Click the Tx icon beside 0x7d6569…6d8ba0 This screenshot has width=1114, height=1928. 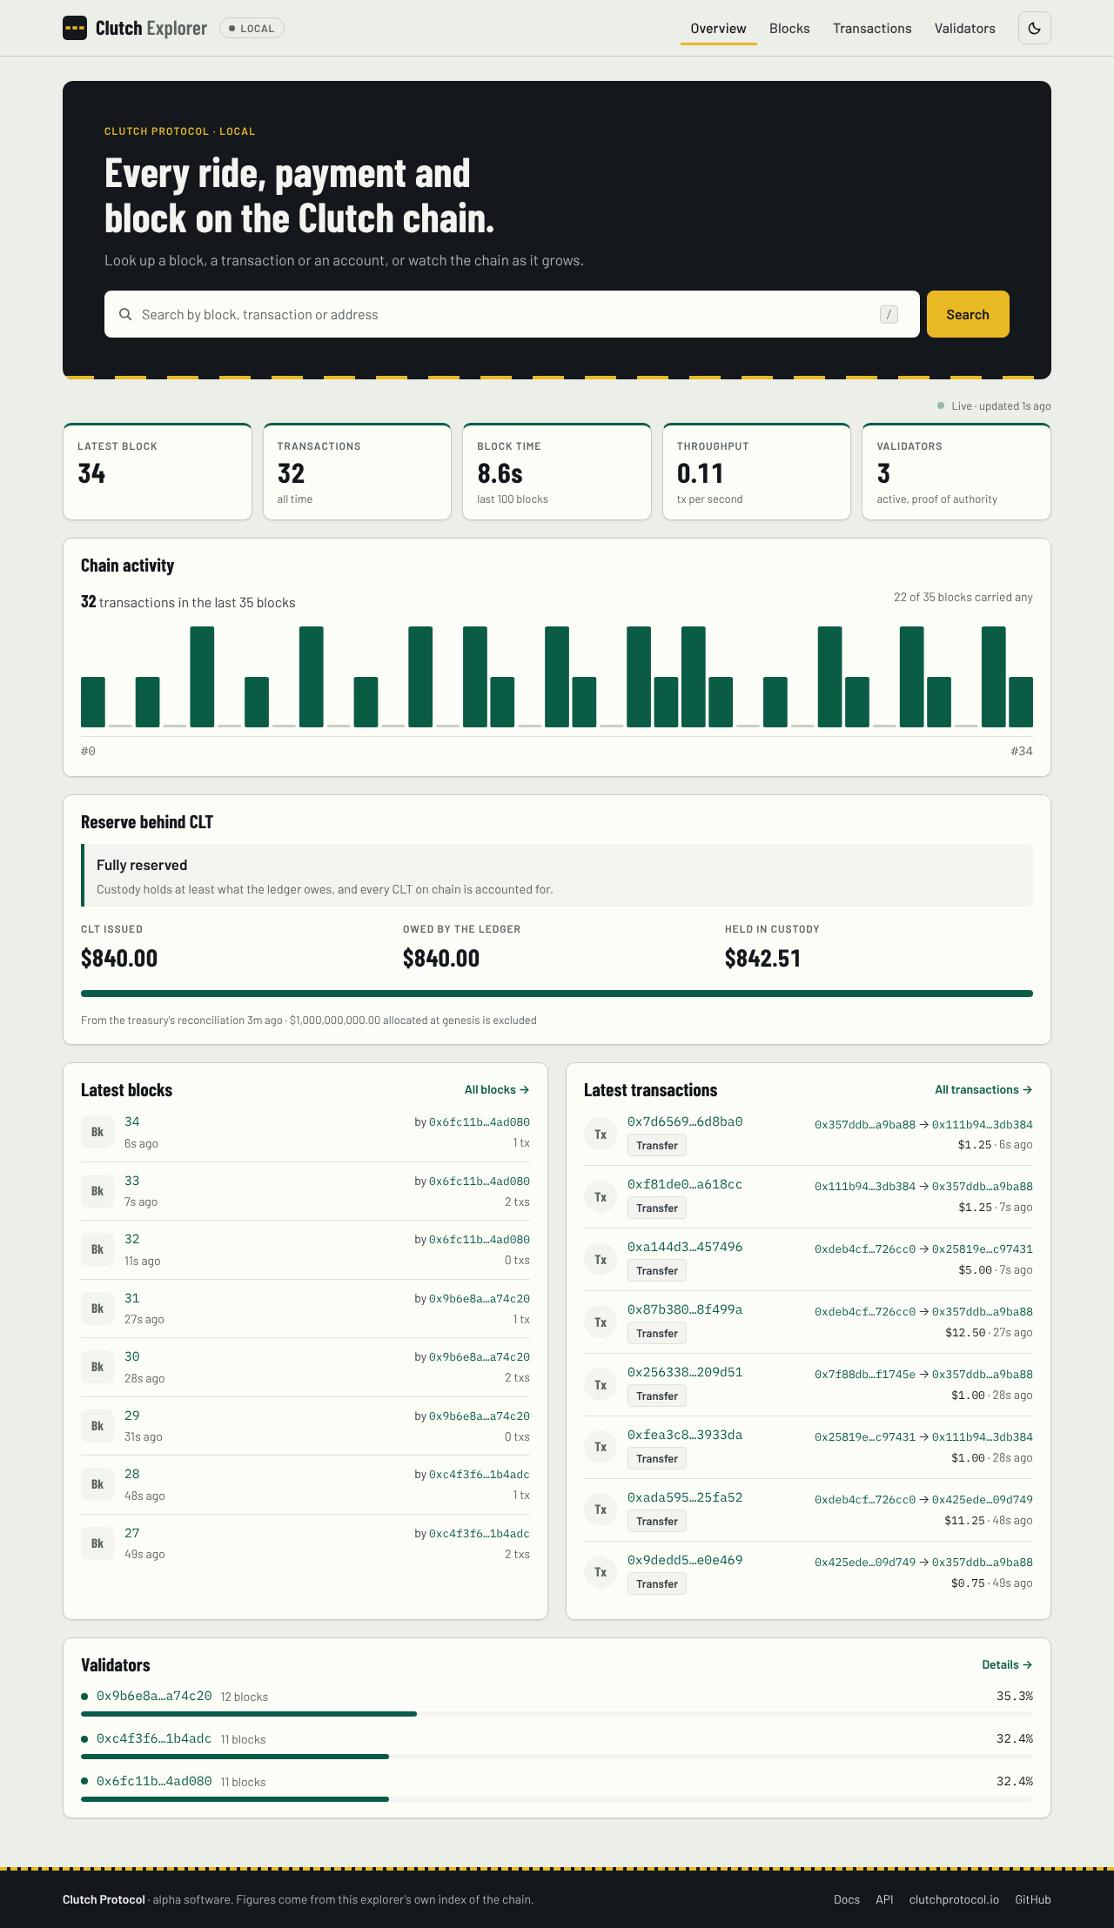(601, 1135)
